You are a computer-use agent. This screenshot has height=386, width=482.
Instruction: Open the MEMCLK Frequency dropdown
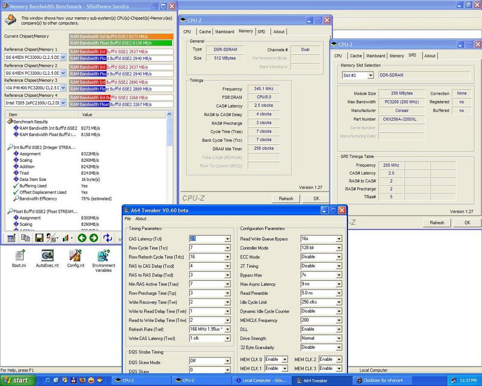click(339, 320)
